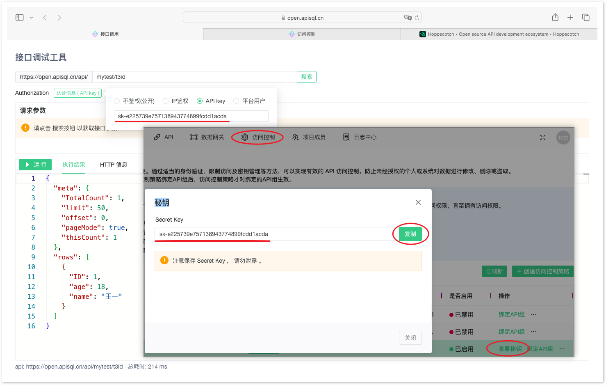Open the Safari share menu
606x385 pixels.
coord(555,17)
